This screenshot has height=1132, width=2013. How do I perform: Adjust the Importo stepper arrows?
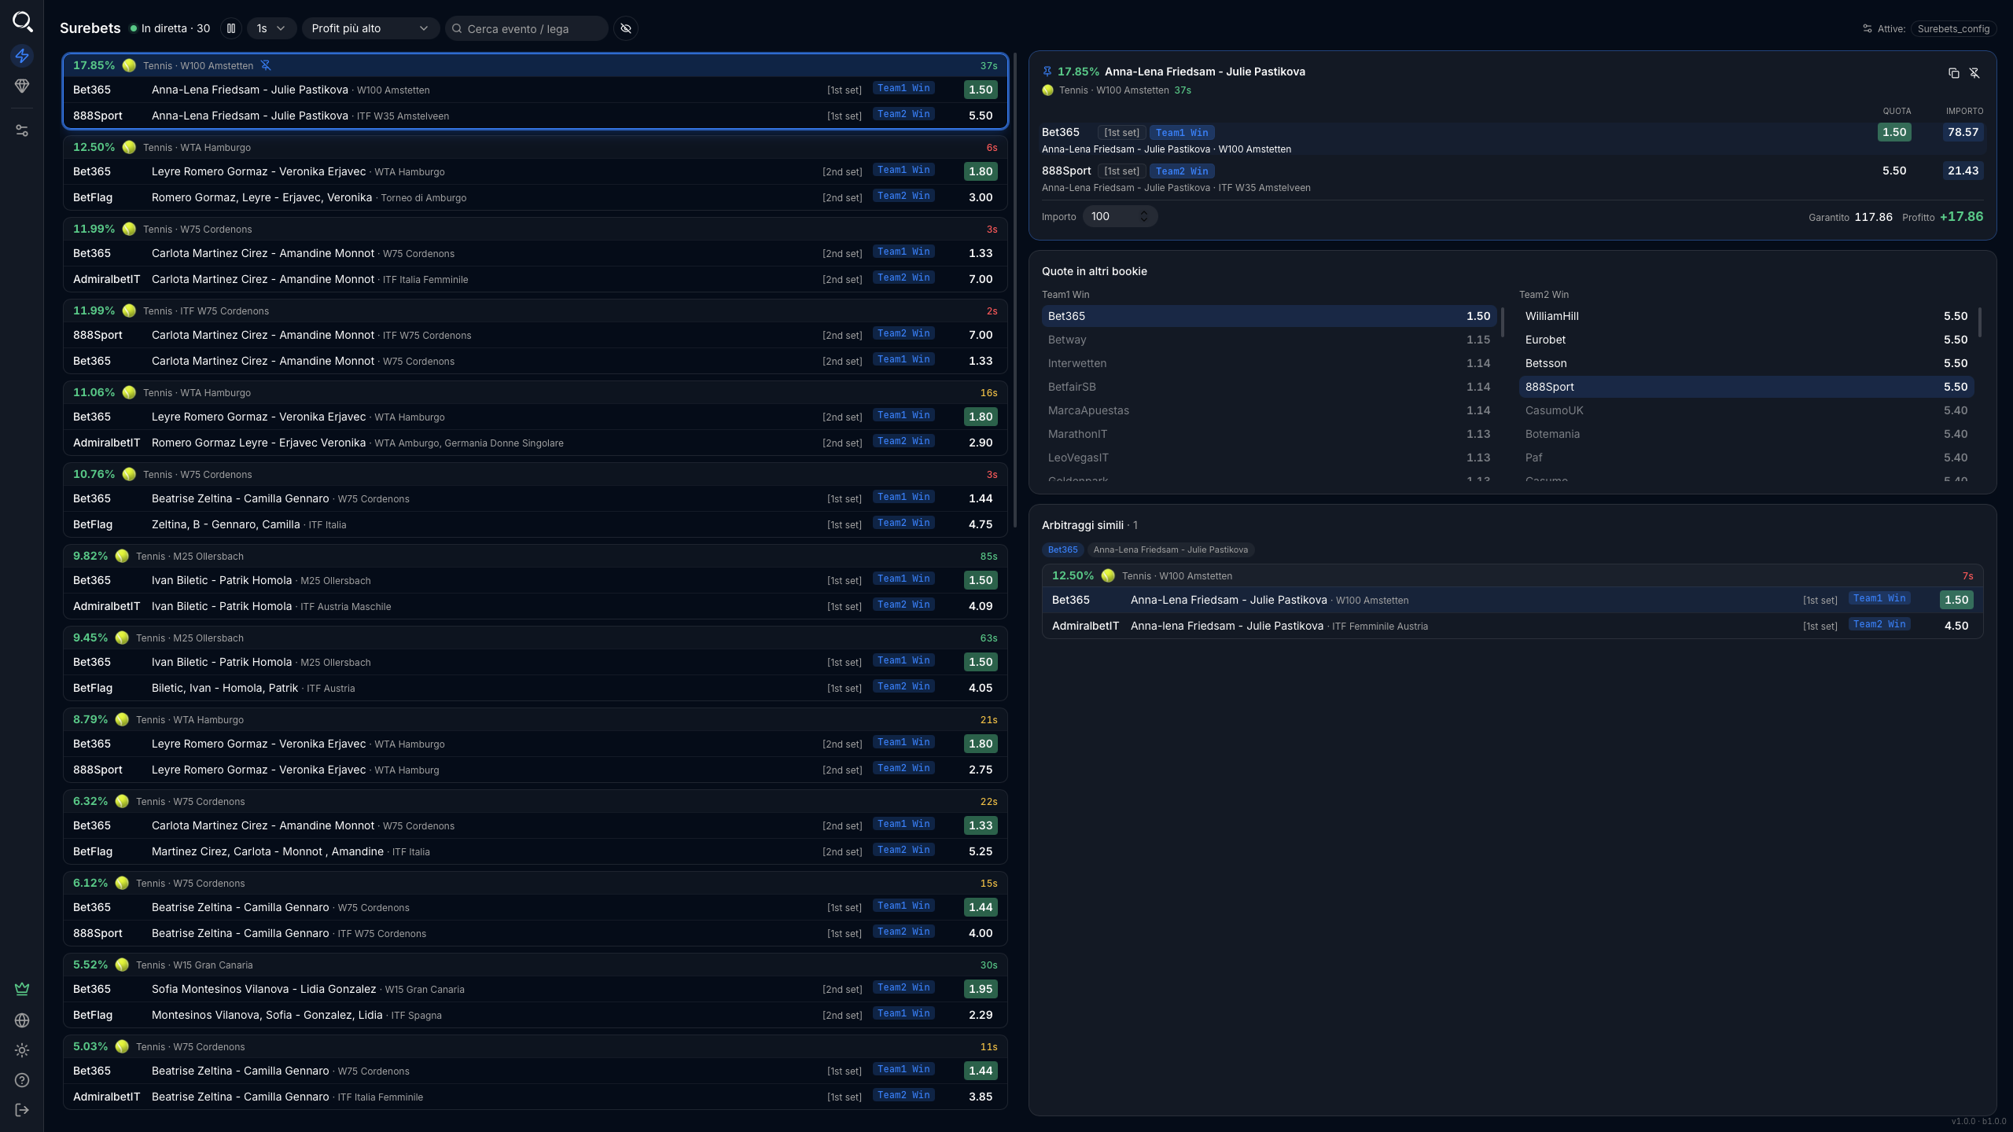[x=1144, y=216]
